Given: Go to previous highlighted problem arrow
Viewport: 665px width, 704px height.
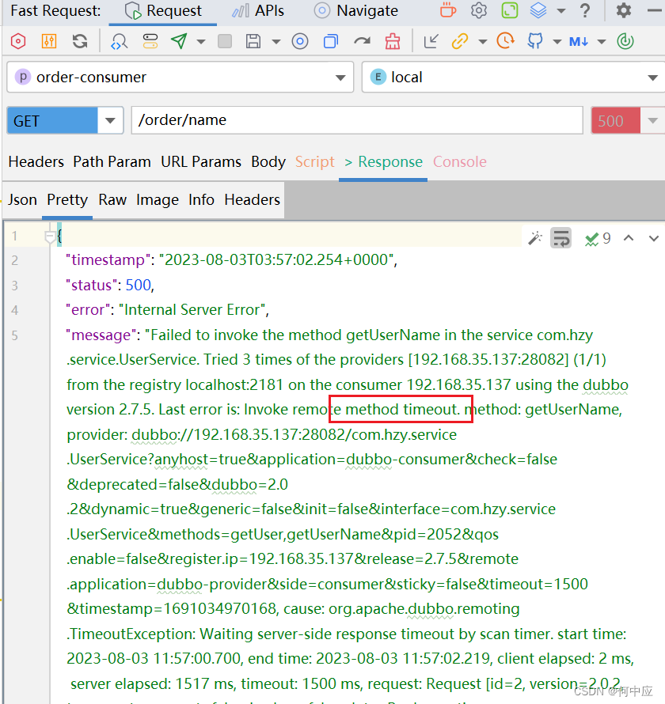Looking at the screenshot, I should [629, 238].
